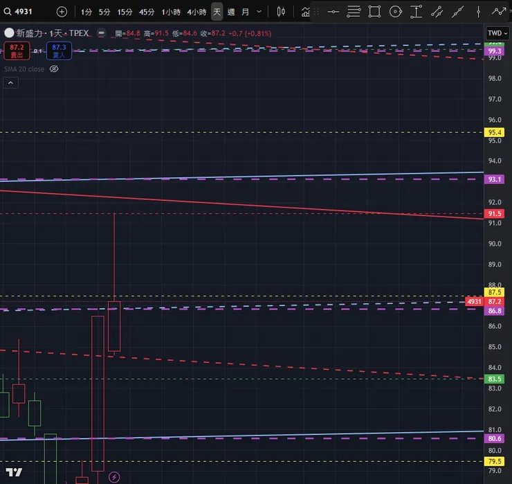Select the arrow path drawing tool
The image size is (512, 484).
499,12
